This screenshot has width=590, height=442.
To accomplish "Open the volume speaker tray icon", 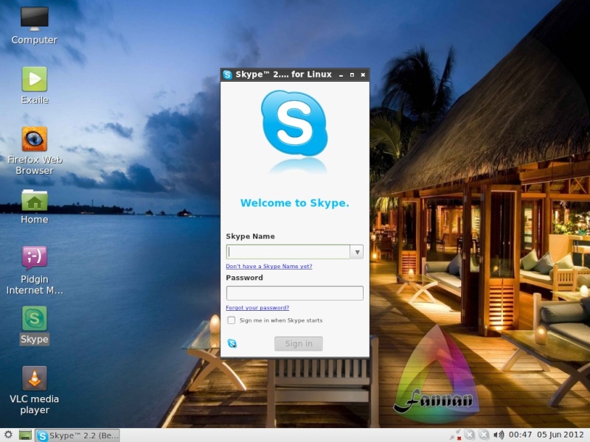I will click(499, 435).
